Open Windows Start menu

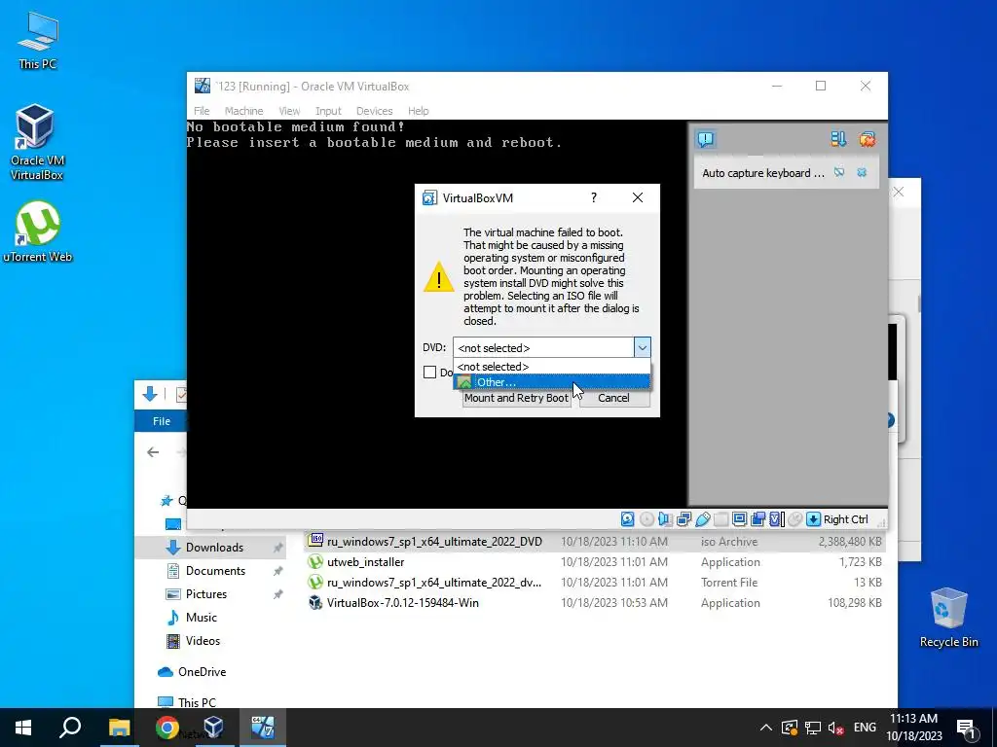[23, 728]
